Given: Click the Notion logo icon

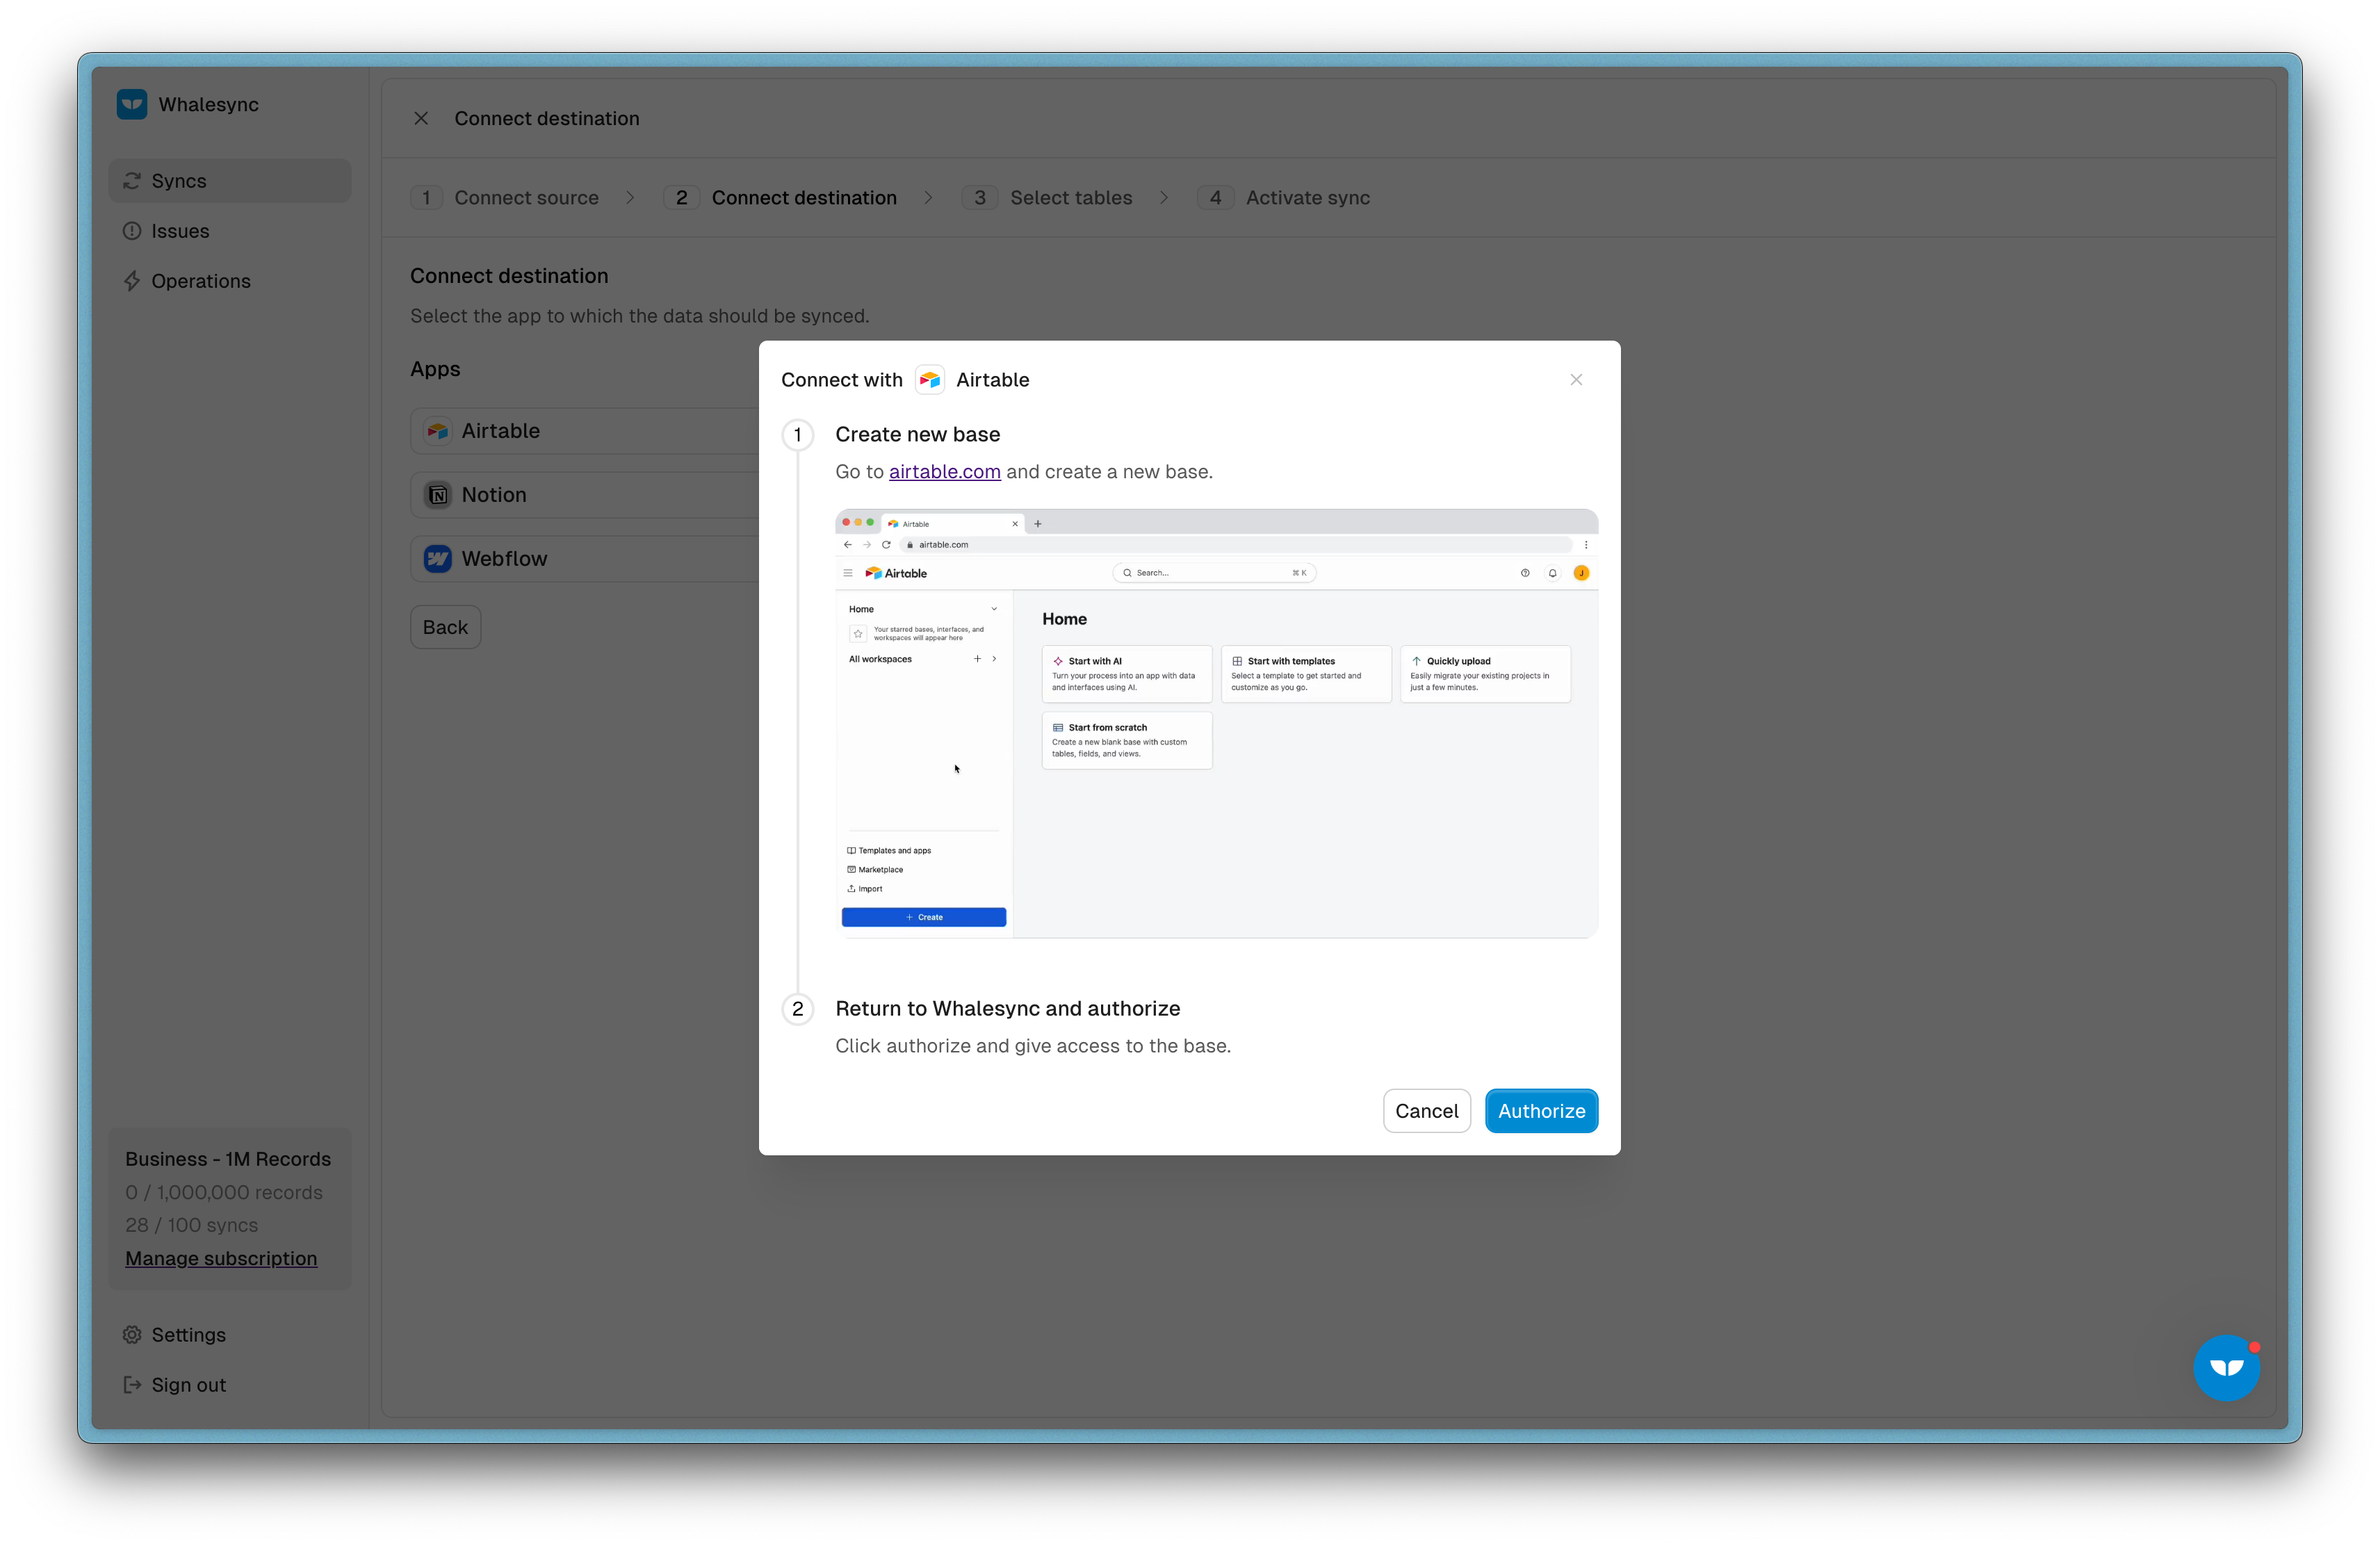Looking at the screenshot, I should pos(438,495).
